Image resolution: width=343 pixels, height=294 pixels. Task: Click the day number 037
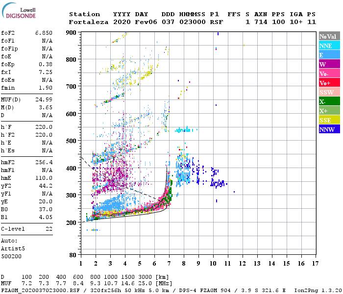point(168,22)
